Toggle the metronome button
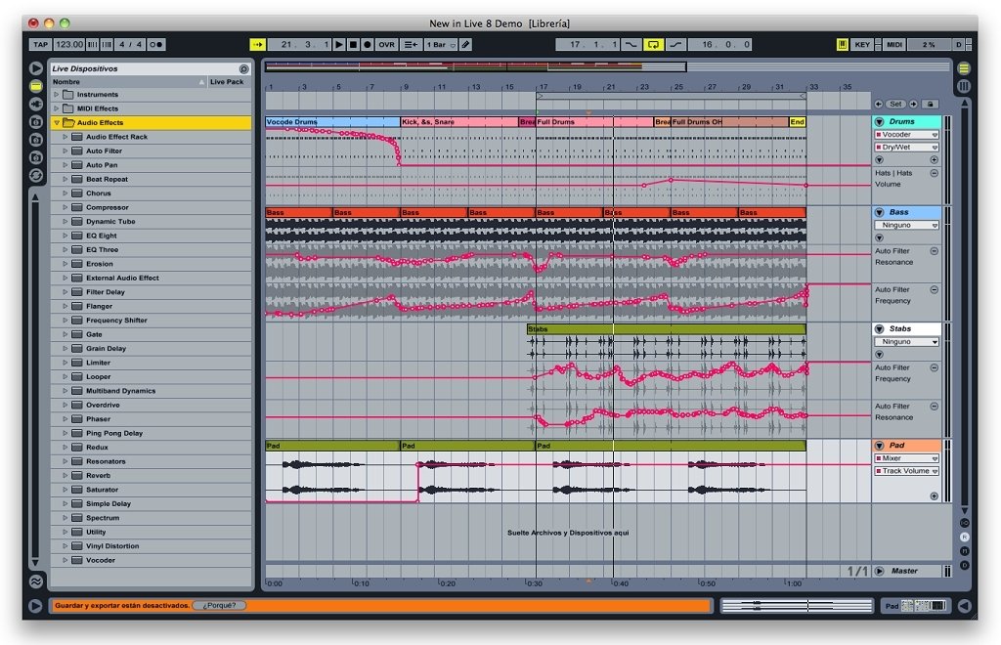This screenshot has width=1001, height=645. (156, 45)
